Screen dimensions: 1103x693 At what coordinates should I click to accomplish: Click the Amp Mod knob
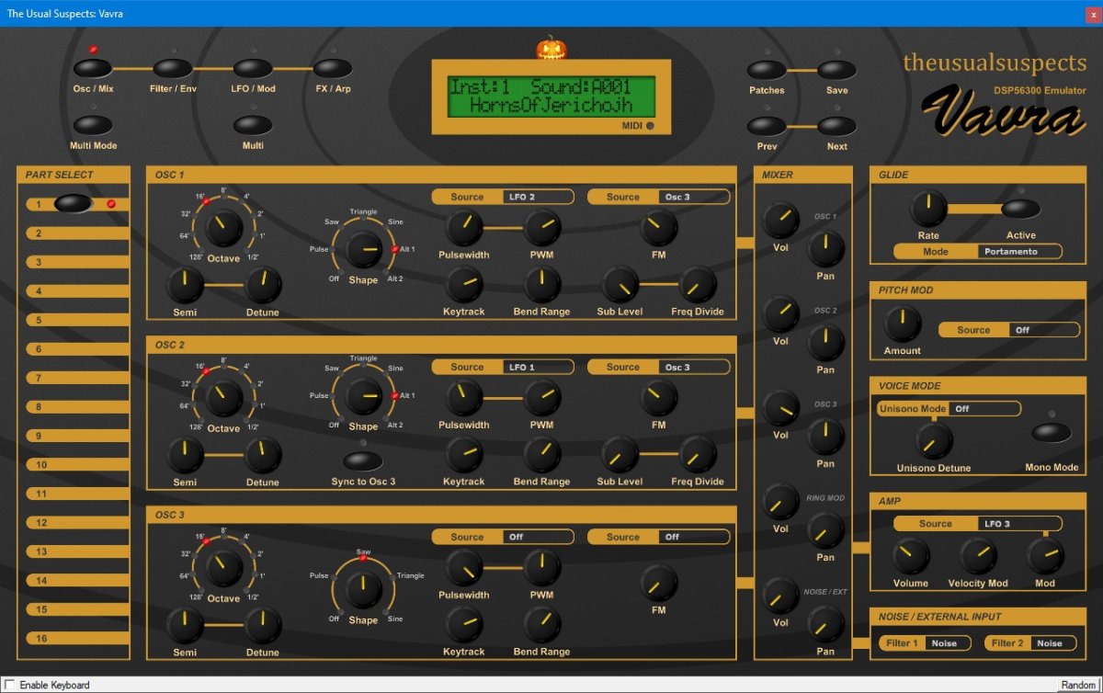pos(1045,556)
